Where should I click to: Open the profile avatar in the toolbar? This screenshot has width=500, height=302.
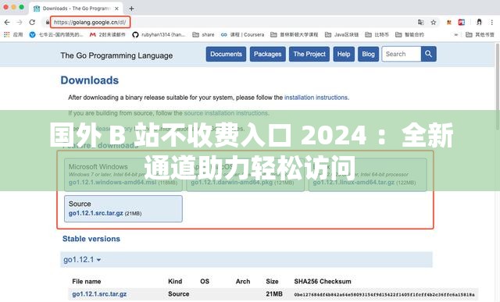coord(479,22)
